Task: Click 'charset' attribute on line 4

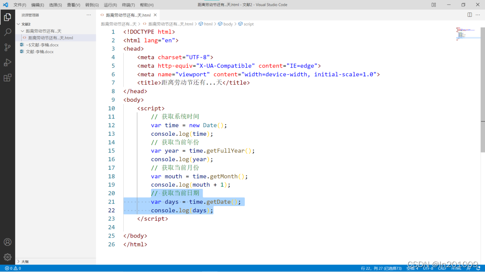Action: point(170,57)
